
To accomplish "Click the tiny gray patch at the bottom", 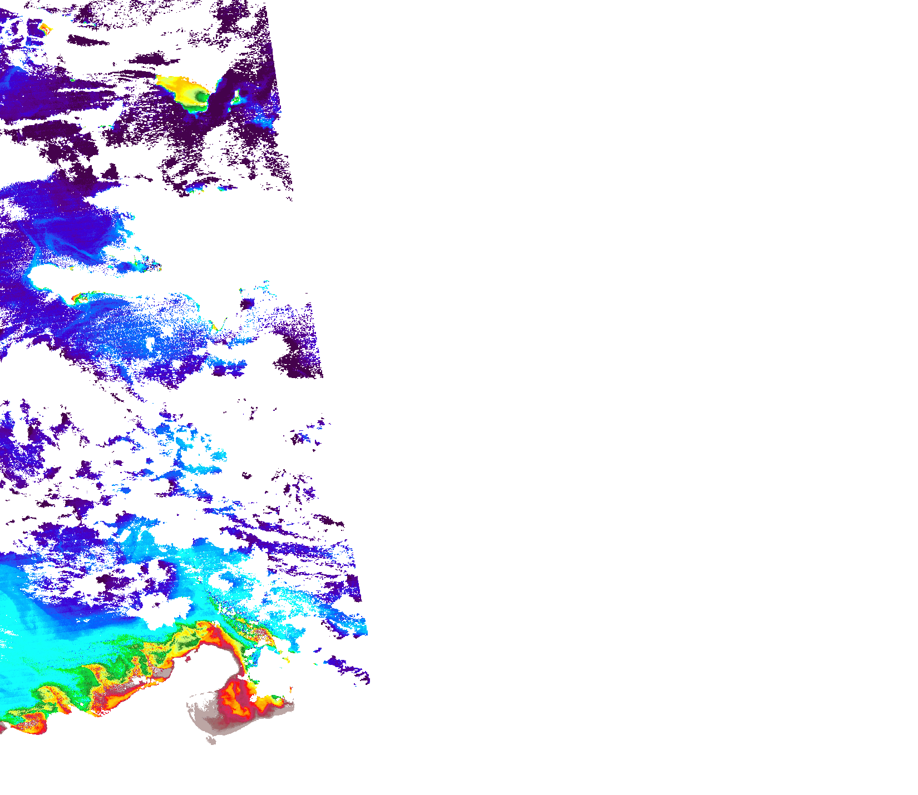I will [x=211, y=740].
